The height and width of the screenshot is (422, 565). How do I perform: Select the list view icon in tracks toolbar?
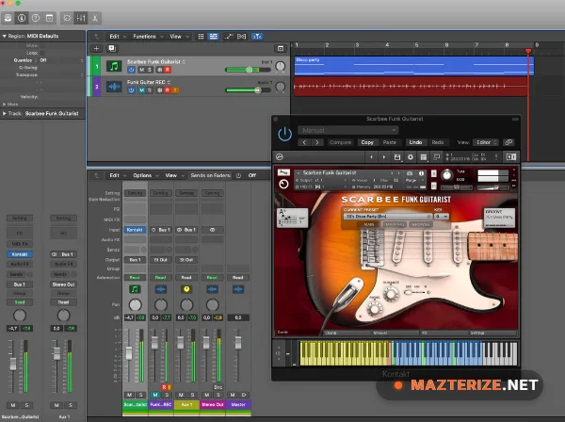click(x=214, y=37)
